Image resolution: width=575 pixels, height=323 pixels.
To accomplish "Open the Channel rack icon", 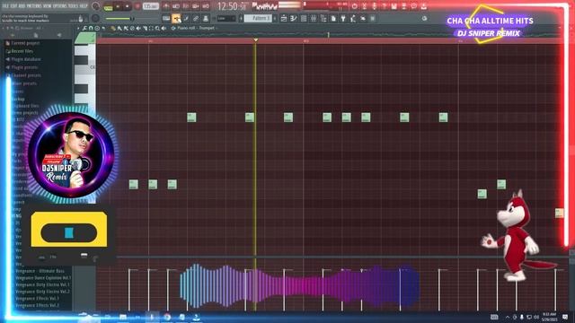I will coord(304,18).
